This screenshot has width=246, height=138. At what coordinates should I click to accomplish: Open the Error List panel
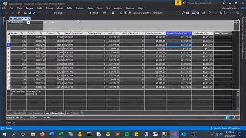coord(11,123)
